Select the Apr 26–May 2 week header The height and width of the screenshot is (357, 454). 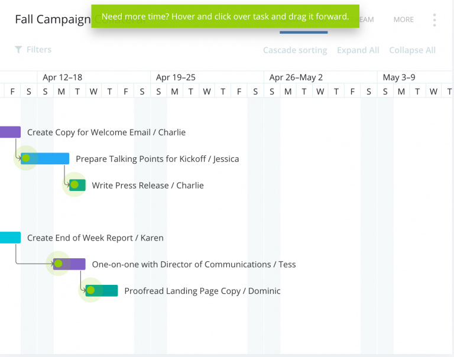[x=296, y=77]
